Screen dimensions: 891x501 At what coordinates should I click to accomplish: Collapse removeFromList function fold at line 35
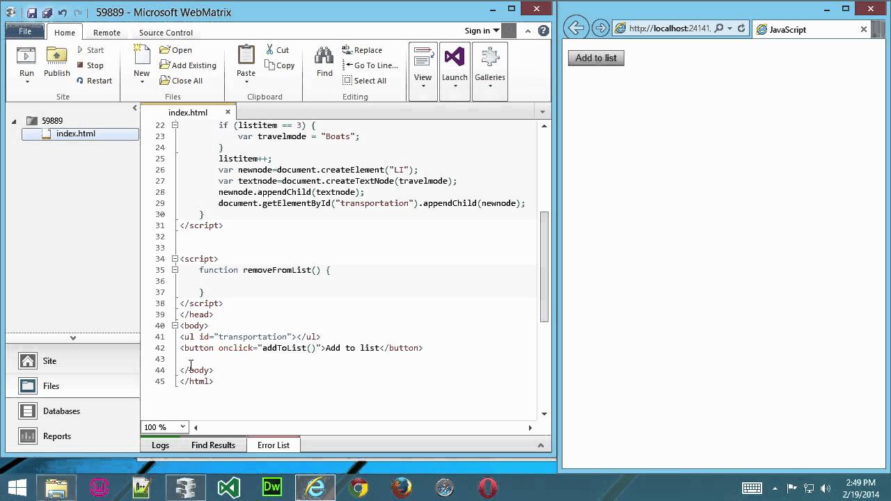175,270
